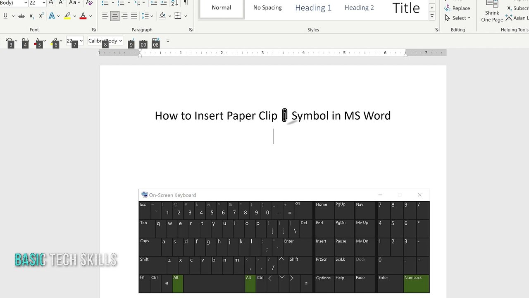Click the Windows logo key on keyboard
This screenshot has height=298, width=529.
pyautogui.click(x=167, y=284)
